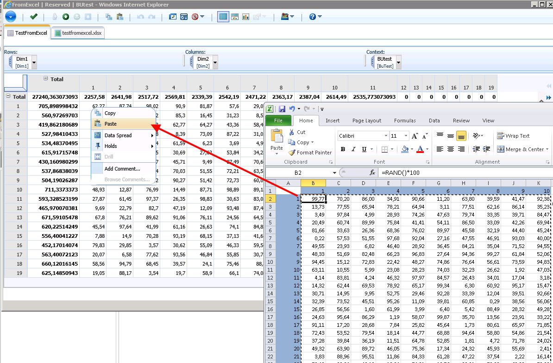Open the Excel Formulas ribbon tab
Viewport: 553px width, 363px height.
pos(405,121)
